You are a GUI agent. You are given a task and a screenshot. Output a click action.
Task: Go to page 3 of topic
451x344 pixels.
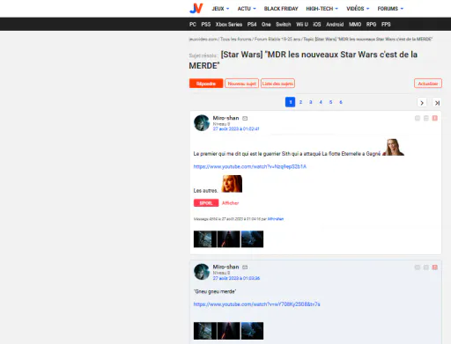point(310,102)
